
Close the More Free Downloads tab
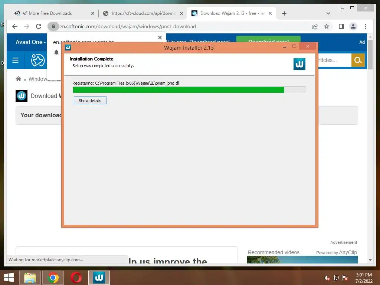[x=92, y=13]
